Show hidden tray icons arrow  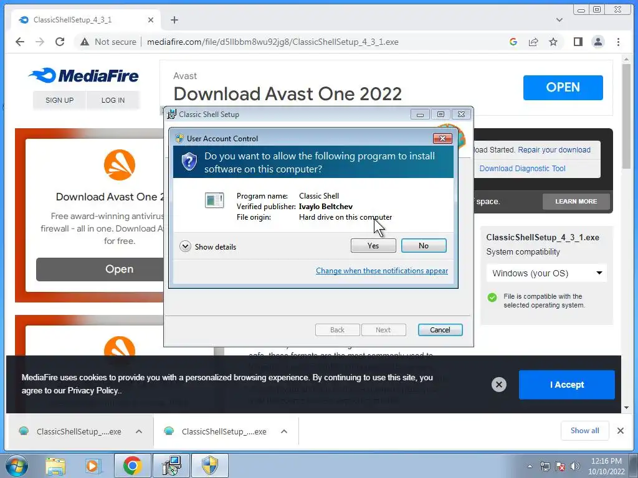[x=530, y=466]
